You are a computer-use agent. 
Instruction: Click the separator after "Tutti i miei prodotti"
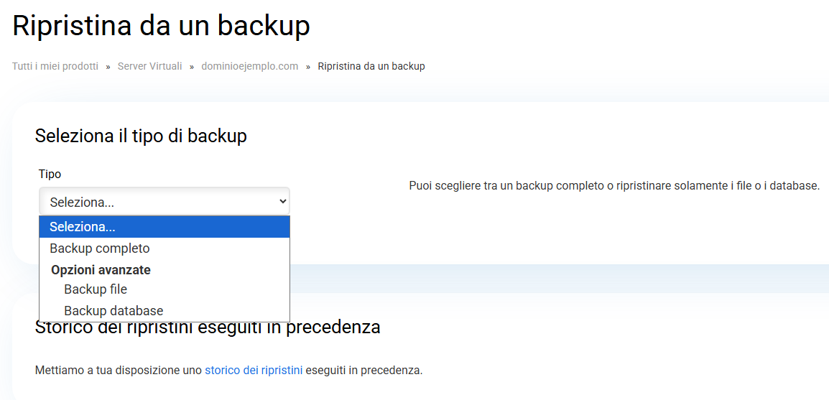coord(108,66)
